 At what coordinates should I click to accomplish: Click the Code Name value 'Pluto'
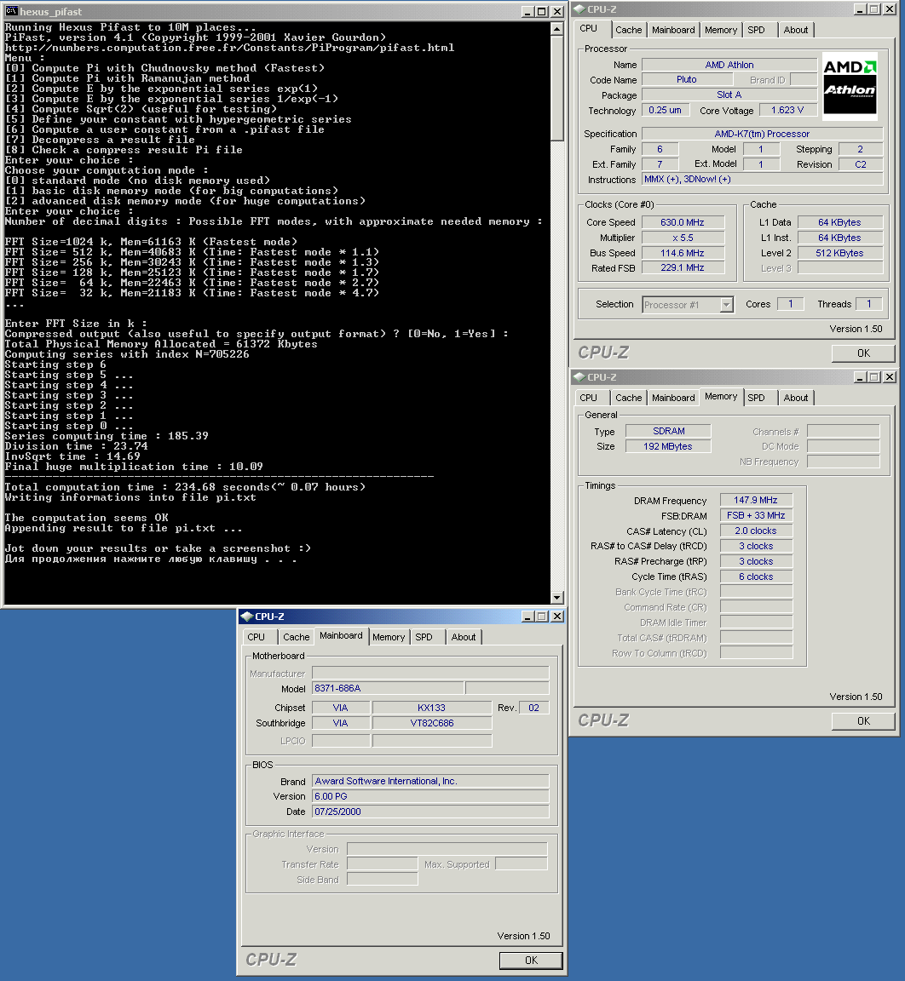(687, 79)
